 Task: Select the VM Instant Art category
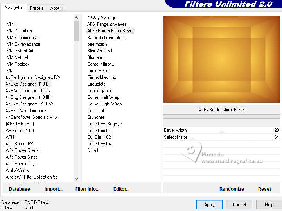[x=20, y=51]
